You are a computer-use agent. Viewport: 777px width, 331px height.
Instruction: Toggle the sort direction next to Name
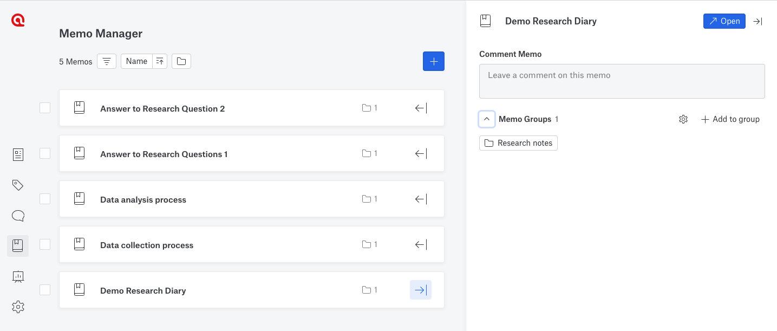pyautogui.click(x=160, y=61)
